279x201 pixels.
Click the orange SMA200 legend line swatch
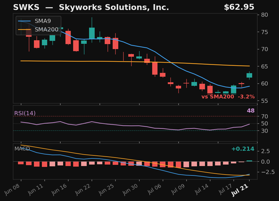pyautogui.click(x=24, y=30)
